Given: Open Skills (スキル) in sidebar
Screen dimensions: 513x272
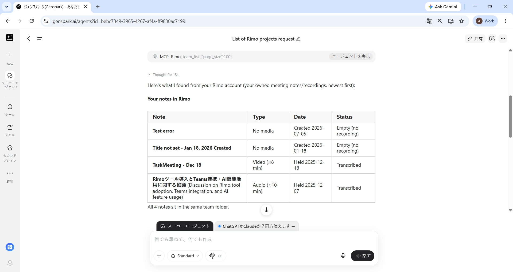Looking at the screenshot, I should pyautogui.click(x=10, y=130).
